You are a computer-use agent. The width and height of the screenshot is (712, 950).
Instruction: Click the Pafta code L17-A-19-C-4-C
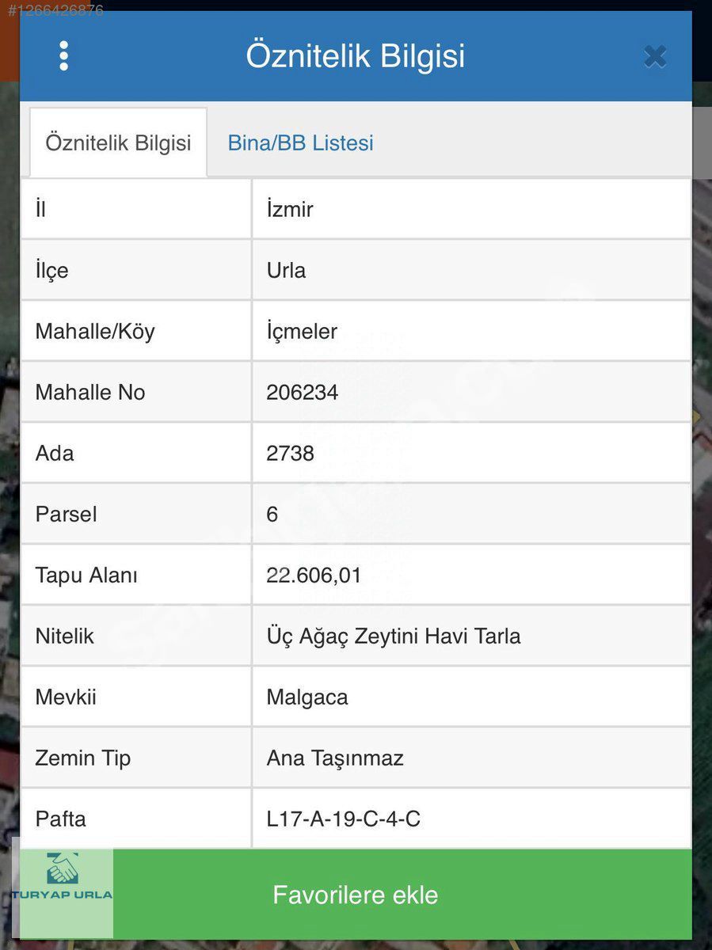343,819
